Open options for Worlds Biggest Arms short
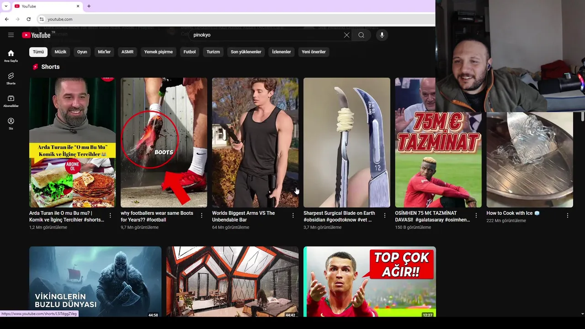 click(x=293, y=216)
